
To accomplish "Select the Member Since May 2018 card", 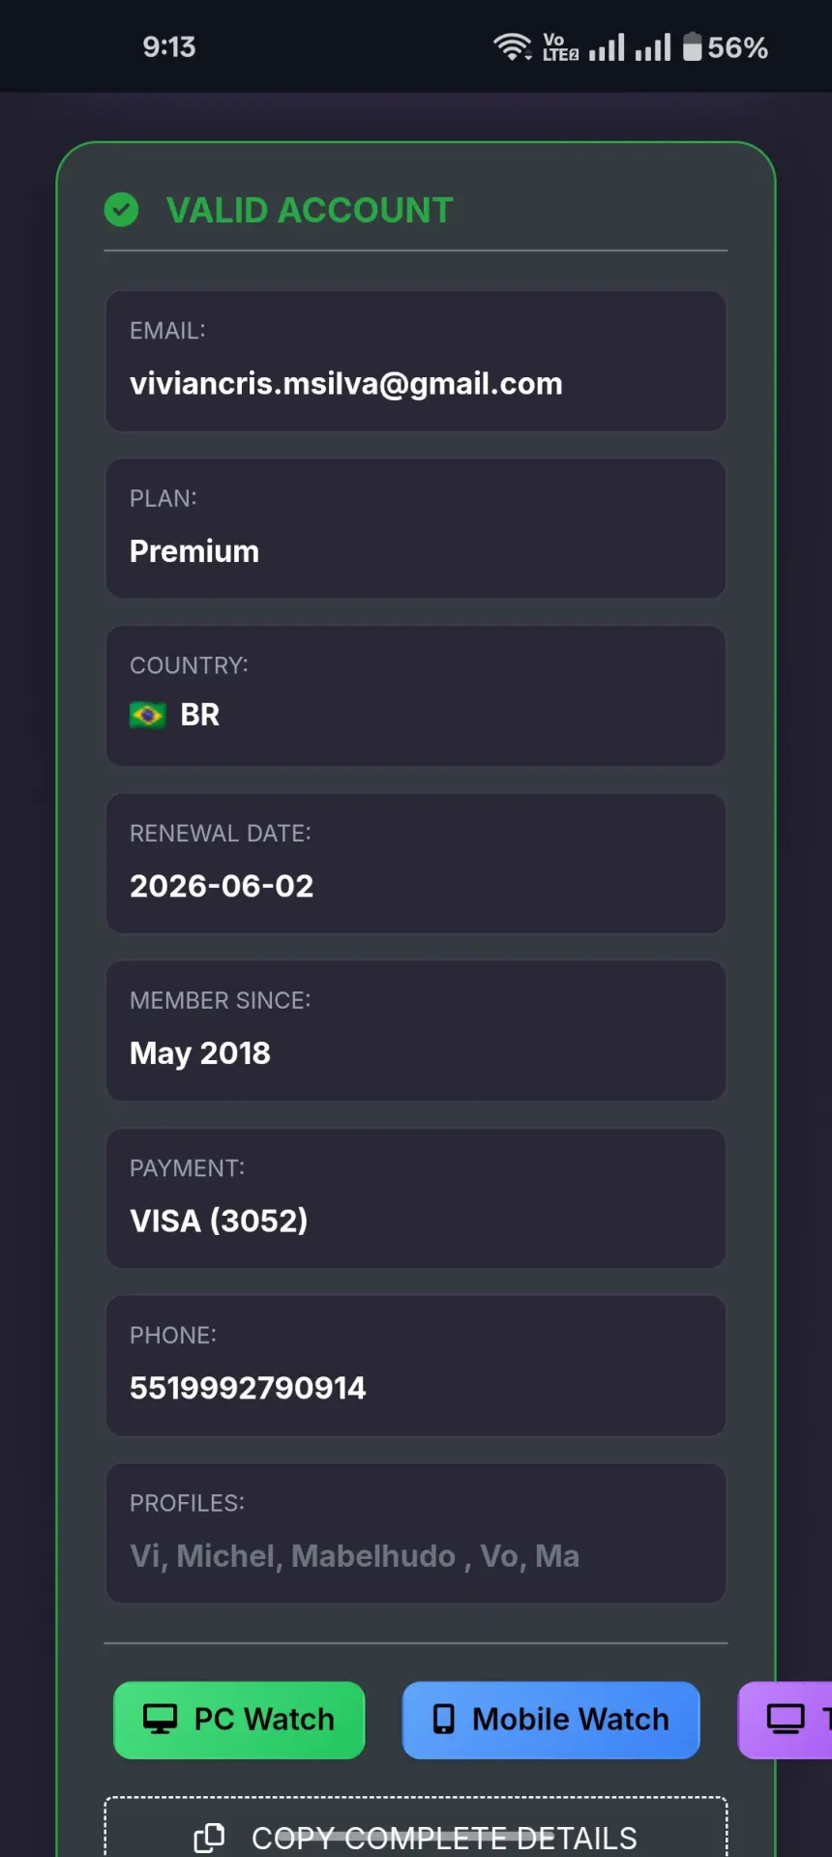I will (x=416, y=1030).
